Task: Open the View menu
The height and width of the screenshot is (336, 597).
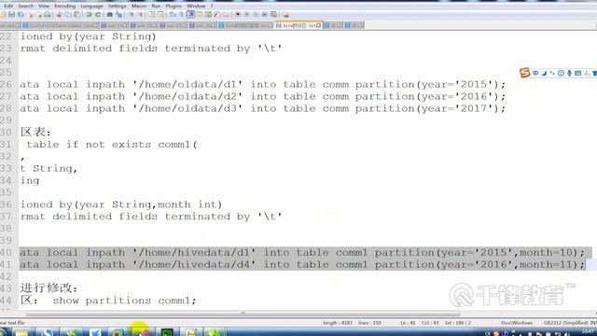Action: tap(44, 6)
